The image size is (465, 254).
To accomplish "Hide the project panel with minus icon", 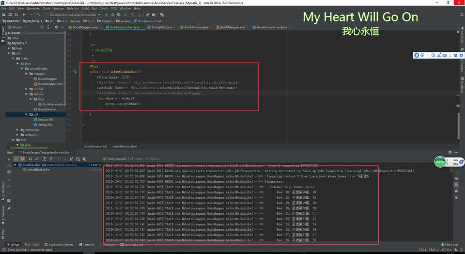I will 62,27.
